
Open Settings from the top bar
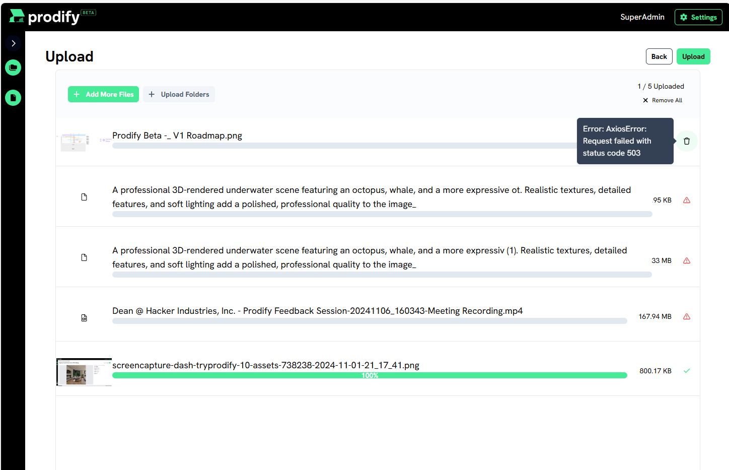[698, 17]
